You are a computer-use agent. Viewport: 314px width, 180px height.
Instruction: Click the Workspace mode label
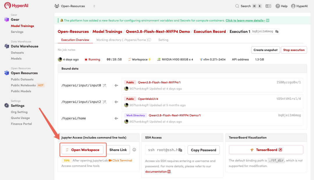139,59
